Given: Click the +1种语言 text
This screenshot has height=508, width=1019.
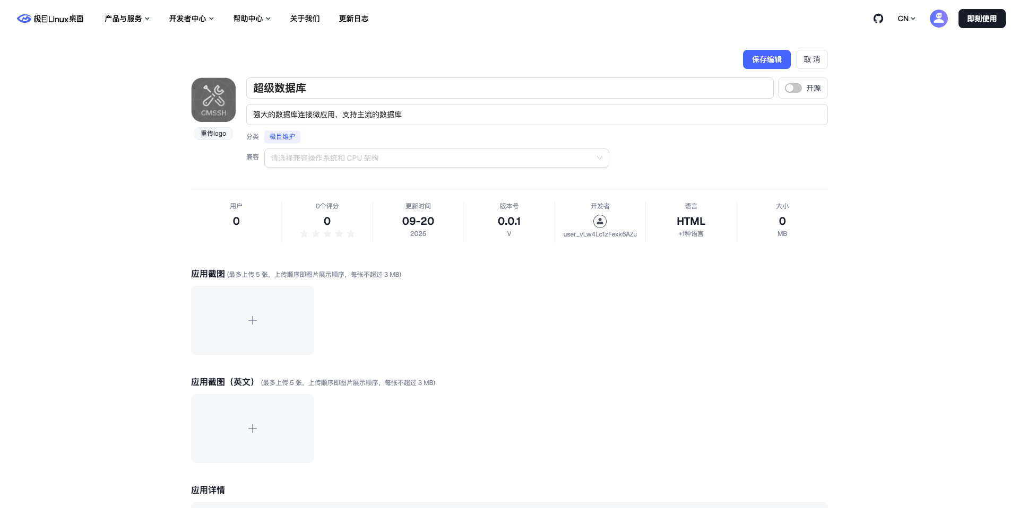Looking at the screenshot, I should 691,234.
